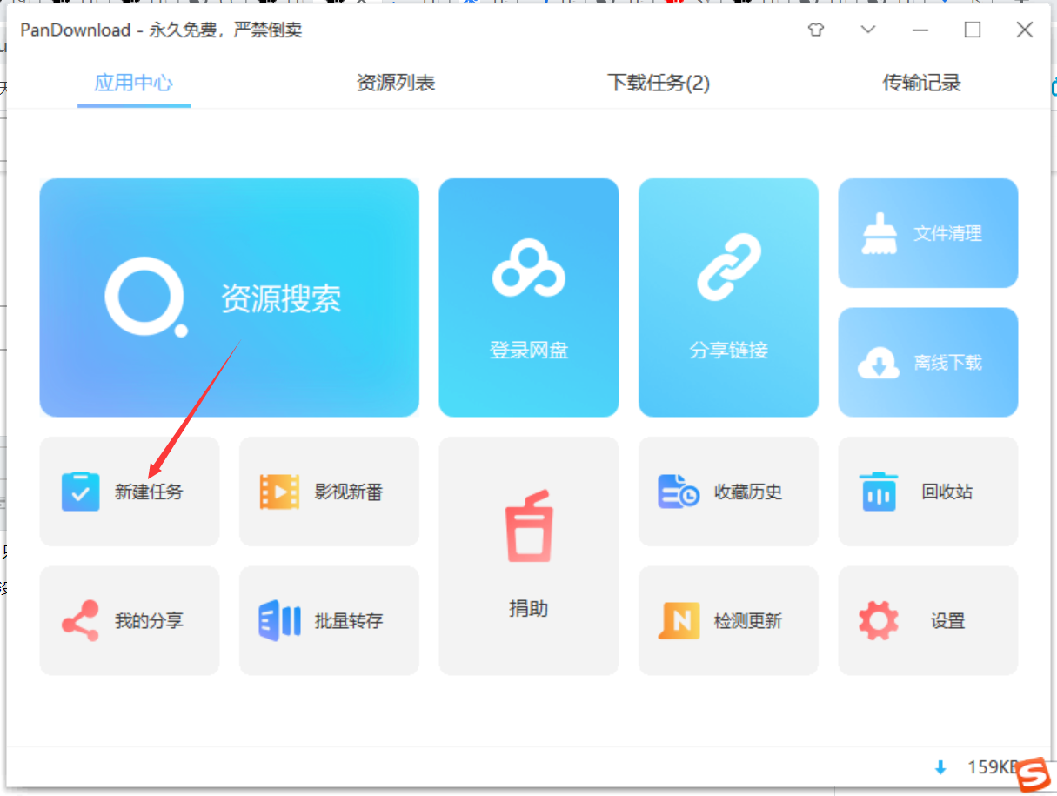1057x796 pixels.
Task: Switch to the 传输记录 tab
Action: coord(922,84)
